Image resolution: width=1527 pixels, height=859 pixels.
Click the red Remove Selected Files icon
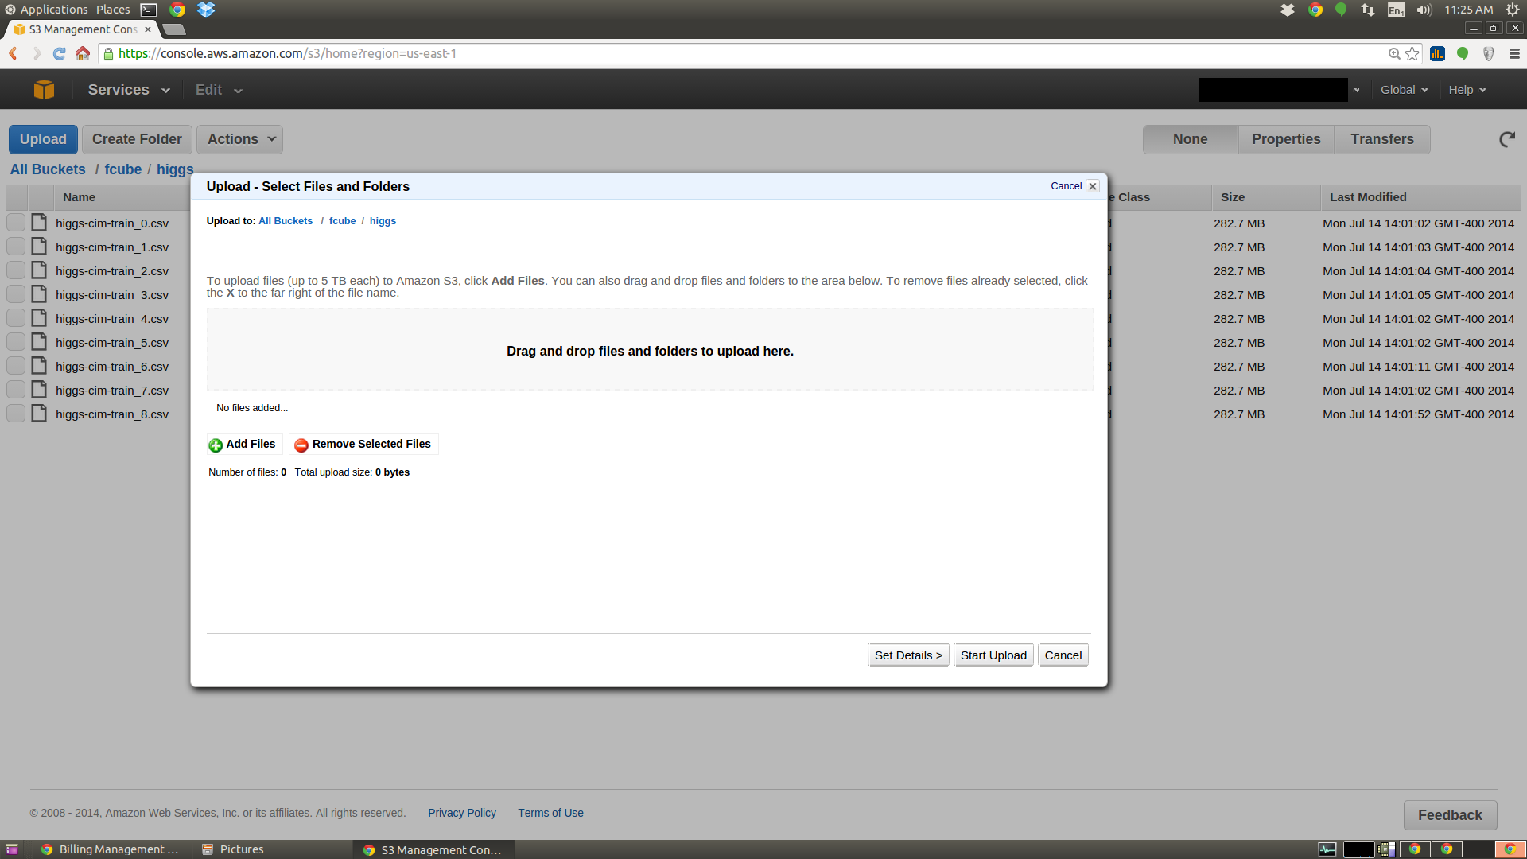[x=301, y=445]
